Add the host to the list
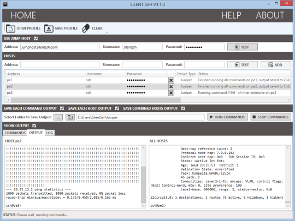This screenshot has width=295, height=221. (x=276, y=65)
